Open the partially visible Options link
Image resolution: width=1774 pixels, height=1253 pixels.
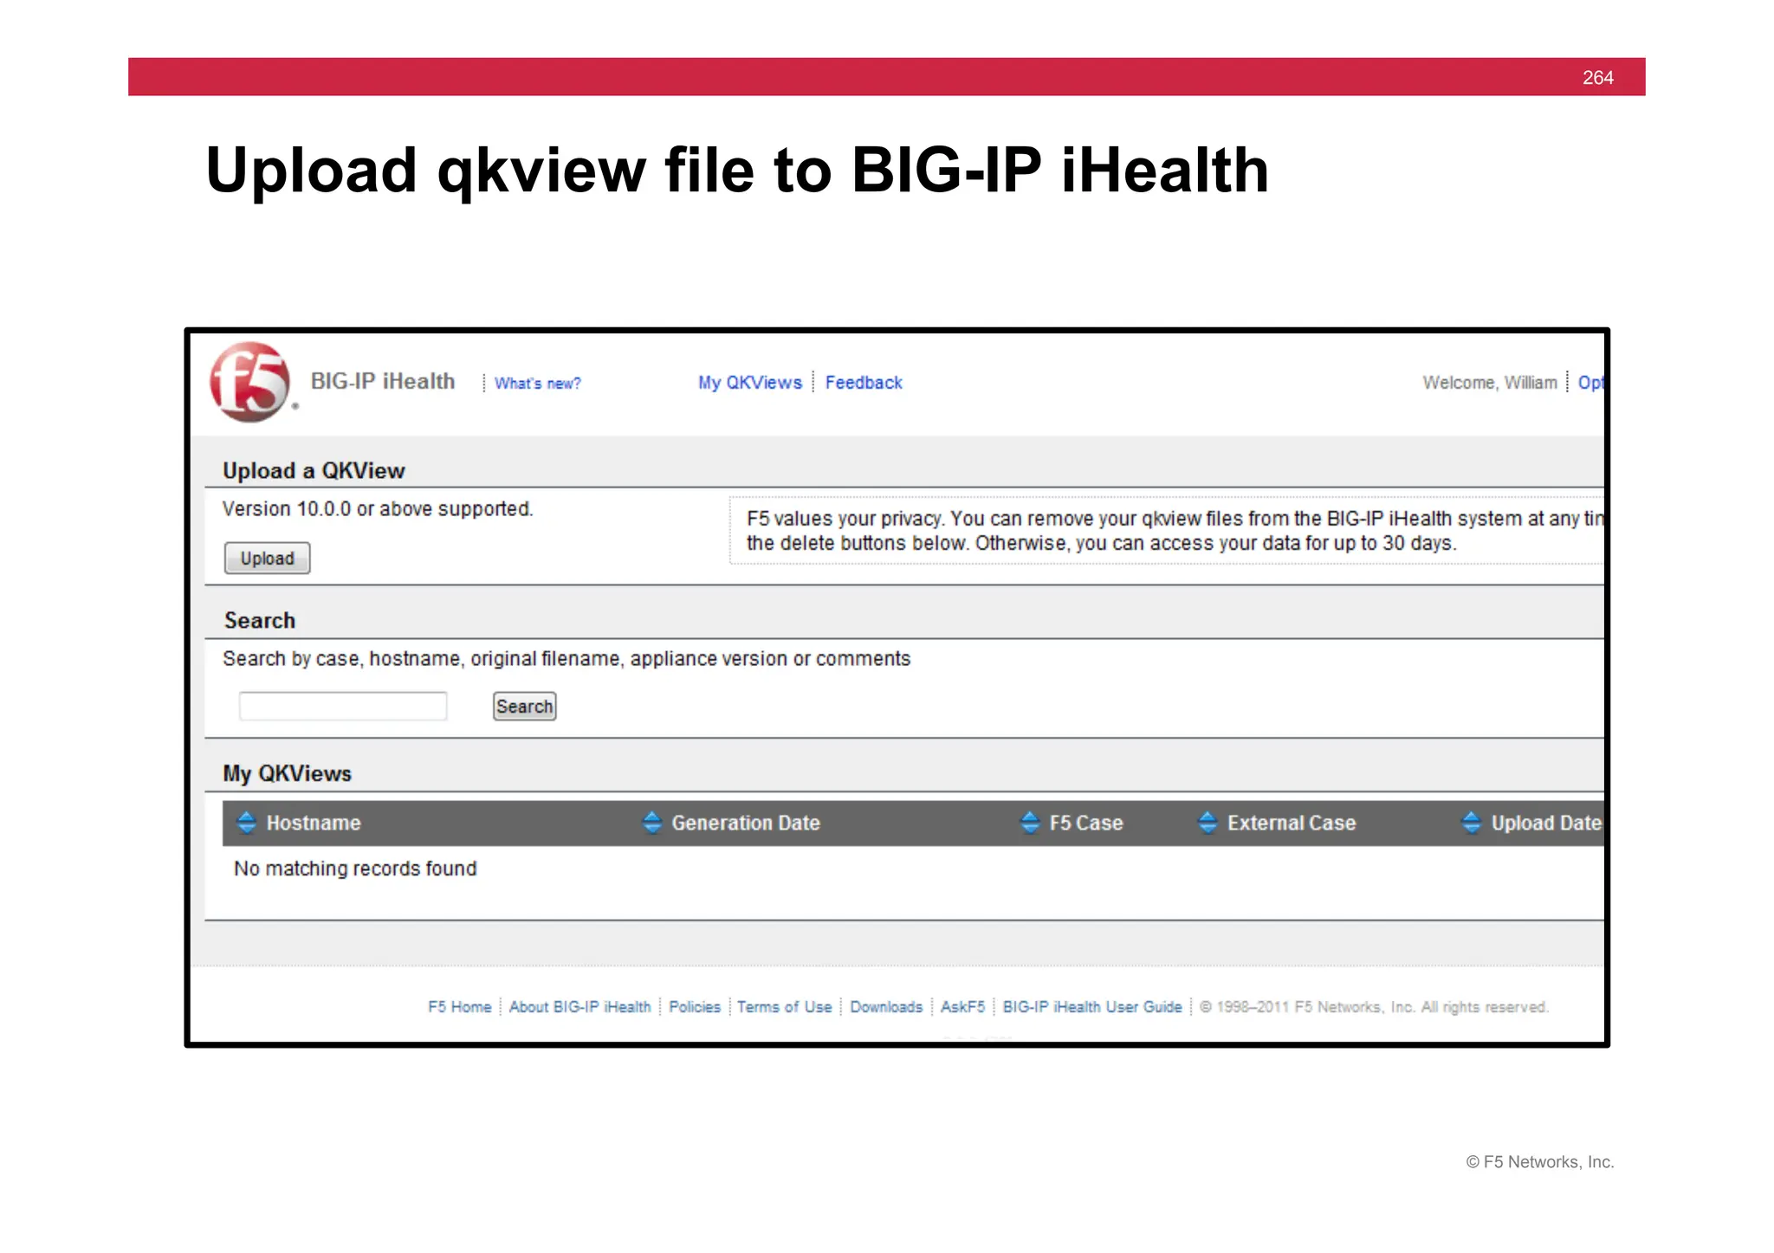(1590, 383)
